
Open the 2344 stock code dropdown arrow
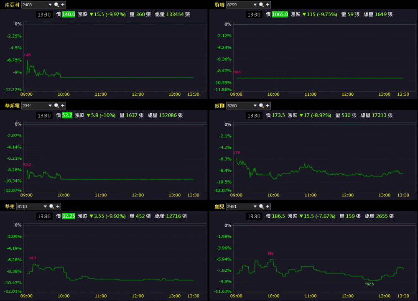(x=50, y=106)
